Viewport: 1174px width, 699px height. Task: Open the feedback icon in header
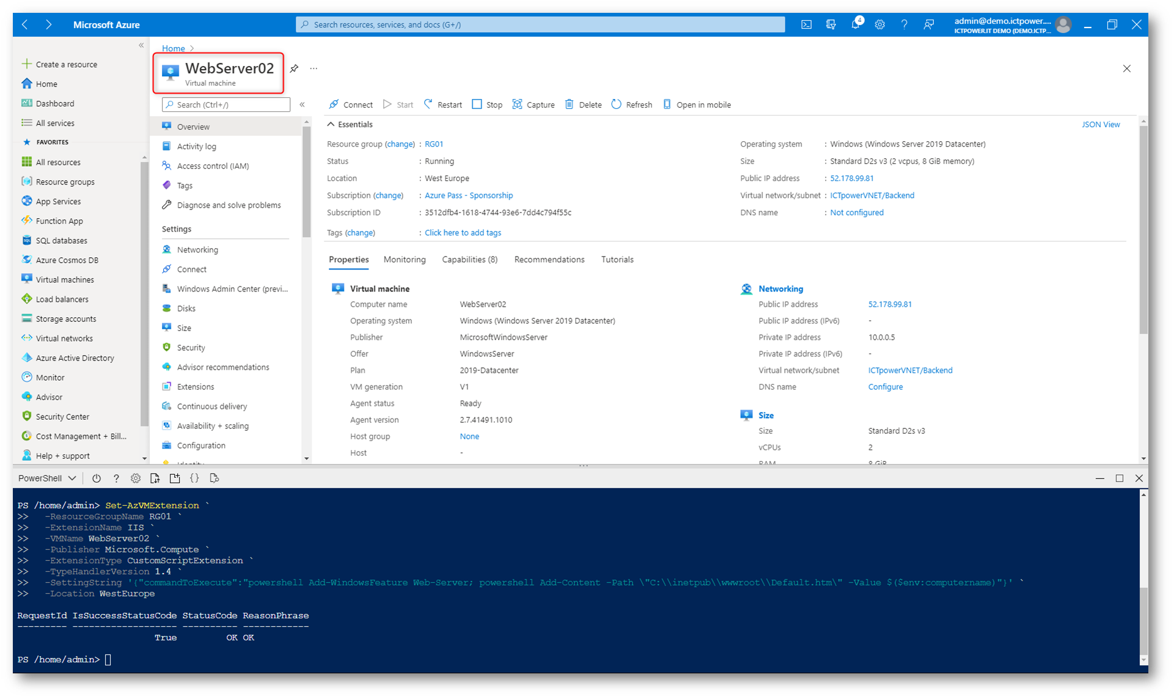click(929, 24)
